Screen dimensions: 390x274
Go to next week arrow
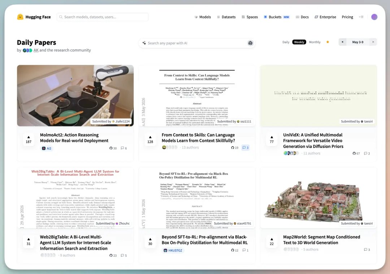click(x=373, y=42)
